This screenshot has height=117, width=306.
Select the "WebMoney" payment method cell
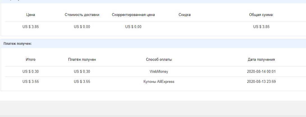(159, 71)
